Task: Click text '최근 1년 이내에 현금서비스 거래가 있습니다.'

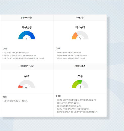Action: point(71,58)
